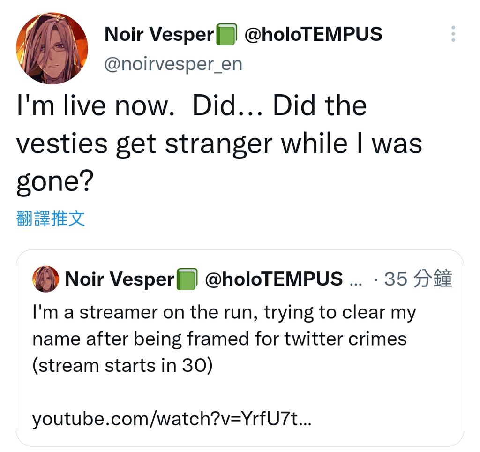The image size is (480, 452).
Task: Translate the tweet via 翻譯推文
Action: [x=51, y=218]
